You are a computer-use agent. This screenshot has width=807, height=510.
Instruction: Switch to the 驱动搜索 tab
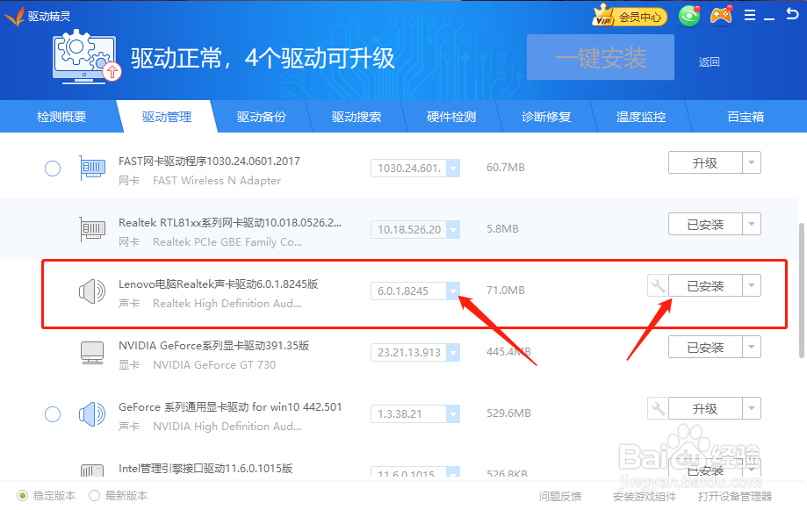(x=357, y=117)
